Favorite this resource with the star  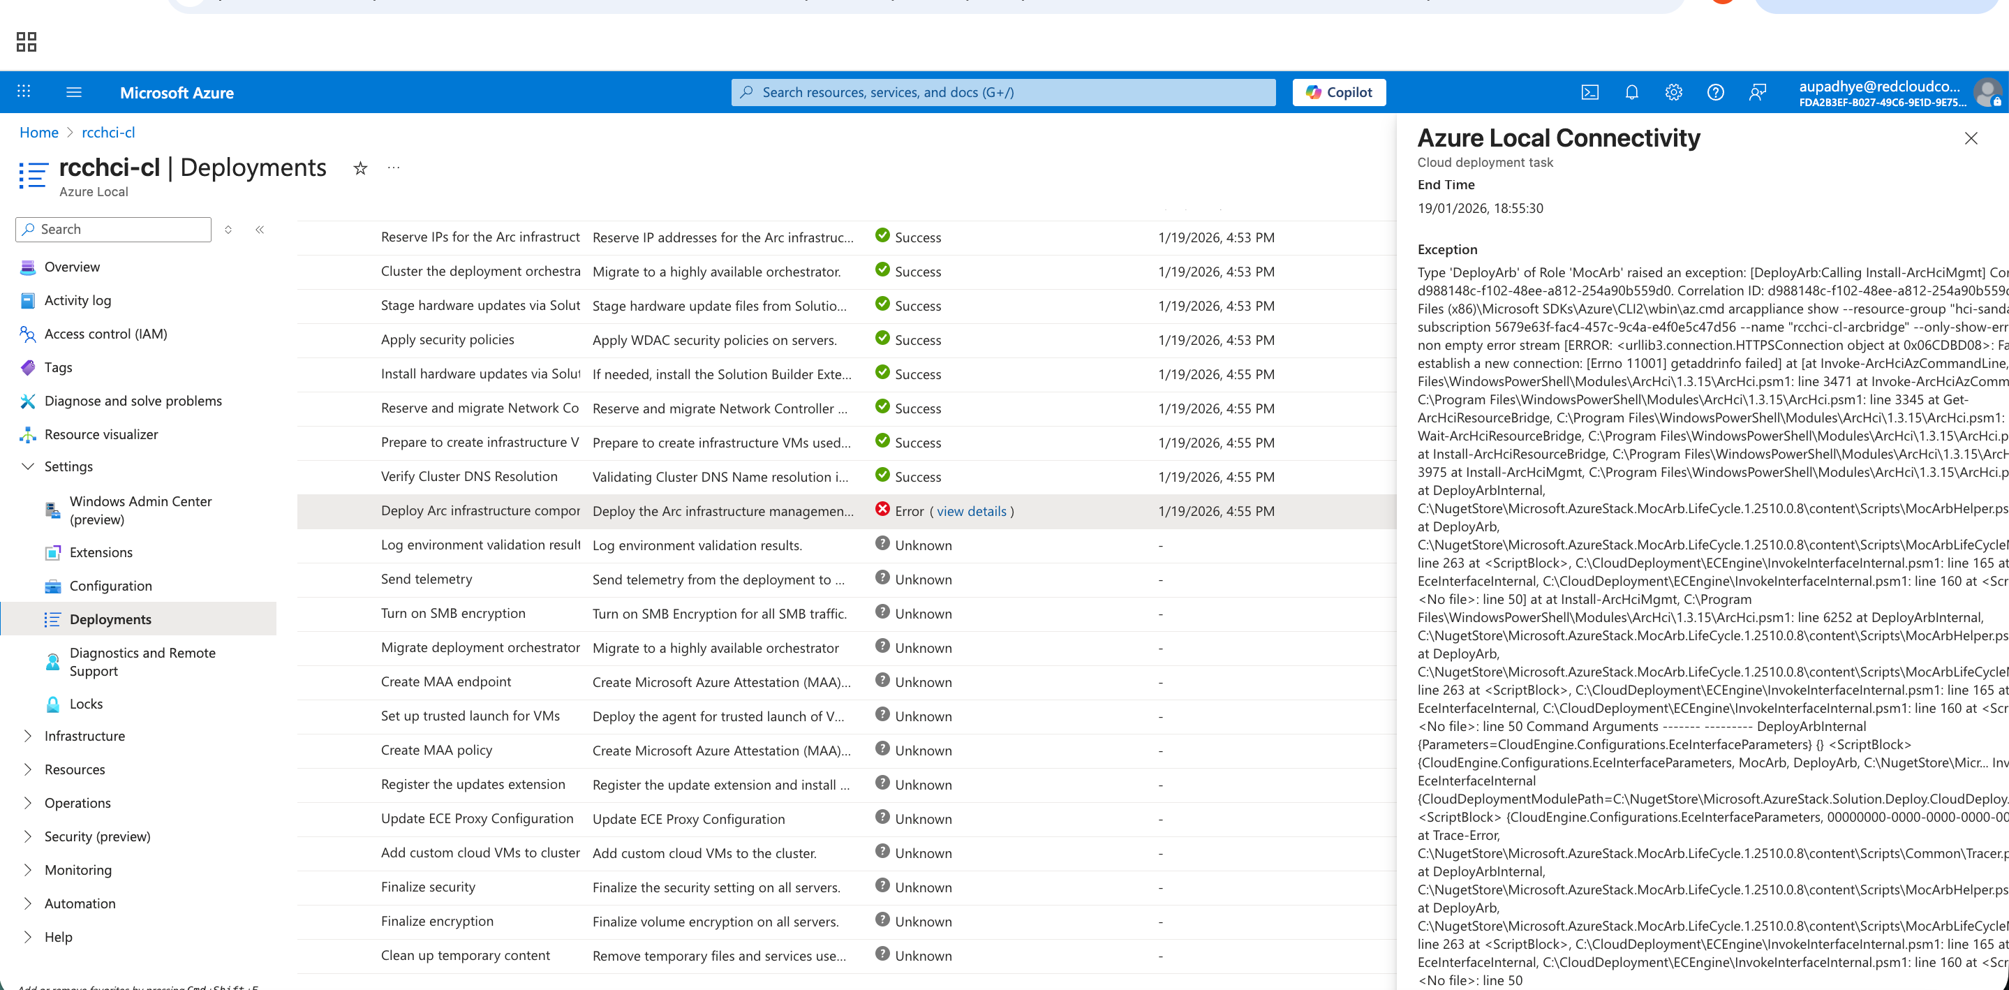click(360, 168)
